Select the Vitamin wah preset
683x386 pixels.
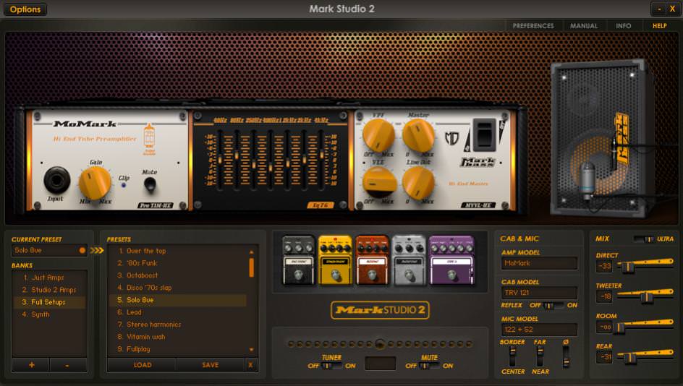178,336
